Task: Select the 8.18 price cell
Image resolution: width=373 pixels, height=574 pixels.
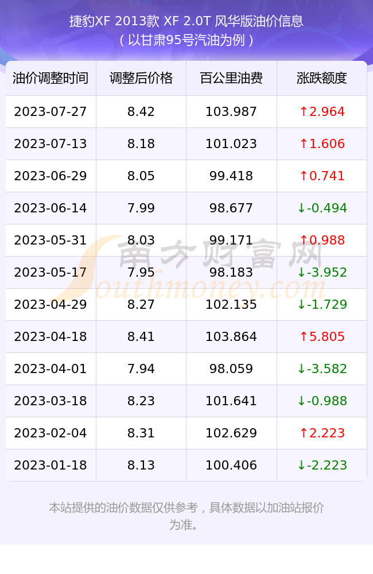Action: coord(141,144)
